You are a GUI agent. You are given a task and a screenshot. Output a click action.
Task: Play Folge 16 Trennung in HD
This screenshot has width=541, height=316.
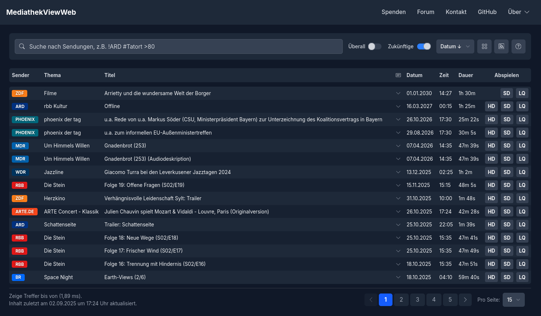[x=491, y=264]
